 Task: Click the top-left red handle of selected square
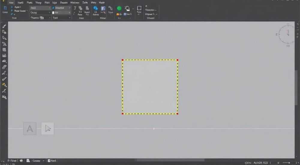pos(123,60)
